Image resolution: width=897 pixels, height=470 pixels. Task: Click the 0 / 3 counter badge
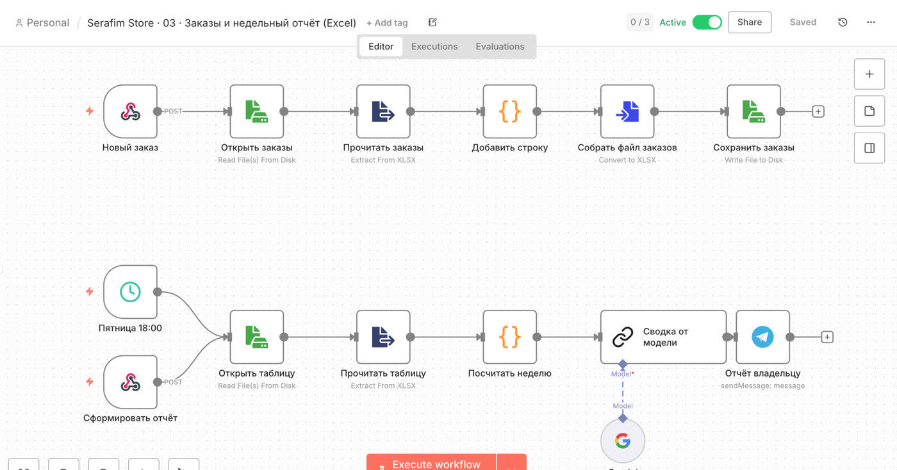click(640, 22)
